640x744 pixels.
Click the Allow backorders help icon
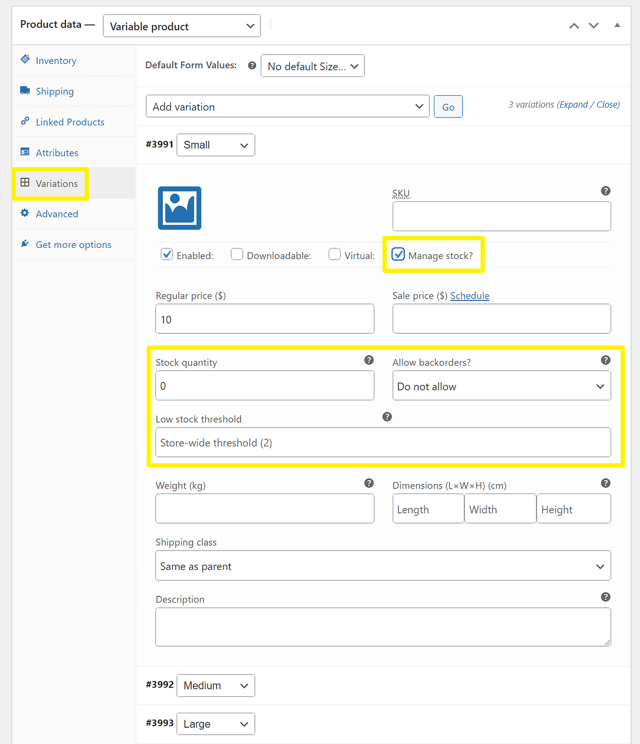(x=606, y=360)
